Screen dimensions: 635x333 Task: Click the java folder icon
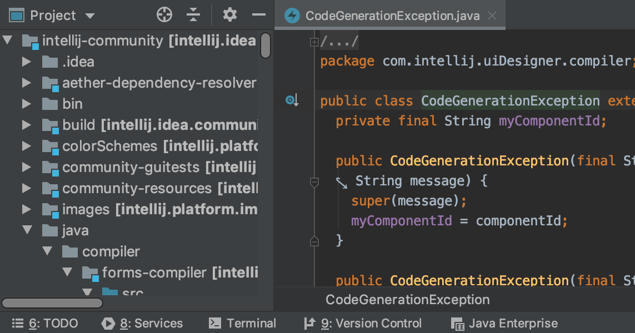50,230
